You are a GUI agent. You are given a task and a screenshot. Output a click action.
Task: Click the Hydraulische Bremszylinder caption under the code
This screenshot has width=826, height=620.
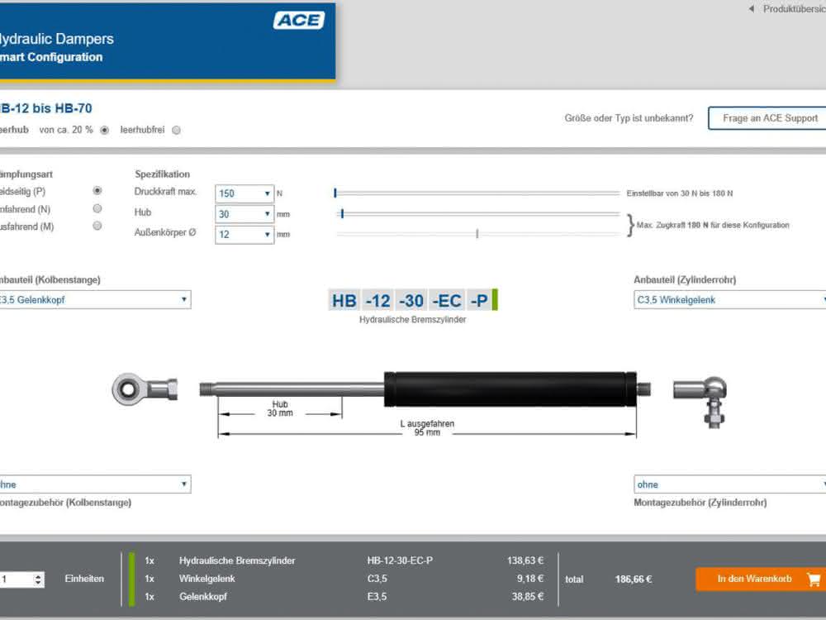[412, 319]
